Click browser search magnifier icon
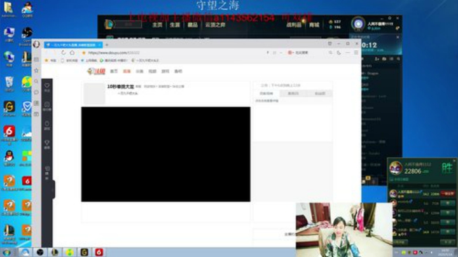Screen dimensions: 458x257 coord(330,53)
